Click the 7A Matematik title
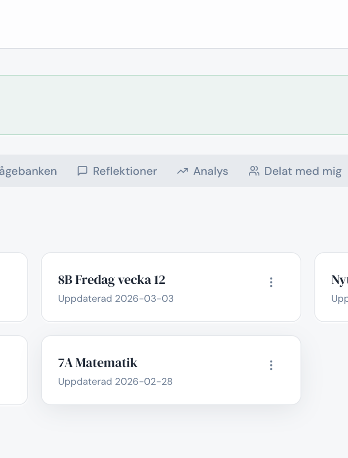The height and width of the screenshot is (458, 348). (98, 363)
